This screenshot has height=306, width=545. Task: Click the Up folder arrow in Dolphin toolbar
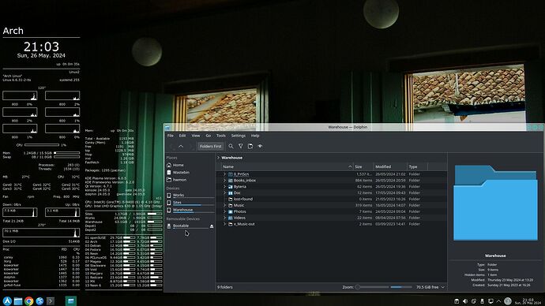pyautogui.click(x=181, y=147)
